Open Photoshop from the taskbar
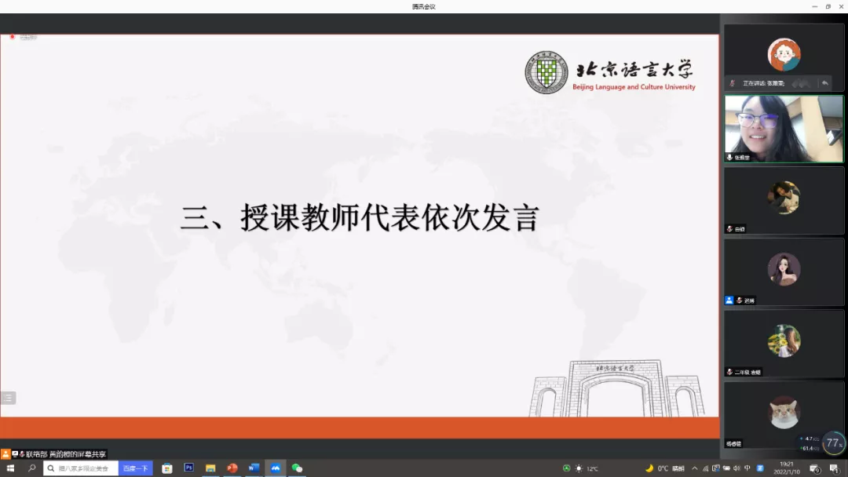This screenshot has width=848, height=477. pos(188,468)
